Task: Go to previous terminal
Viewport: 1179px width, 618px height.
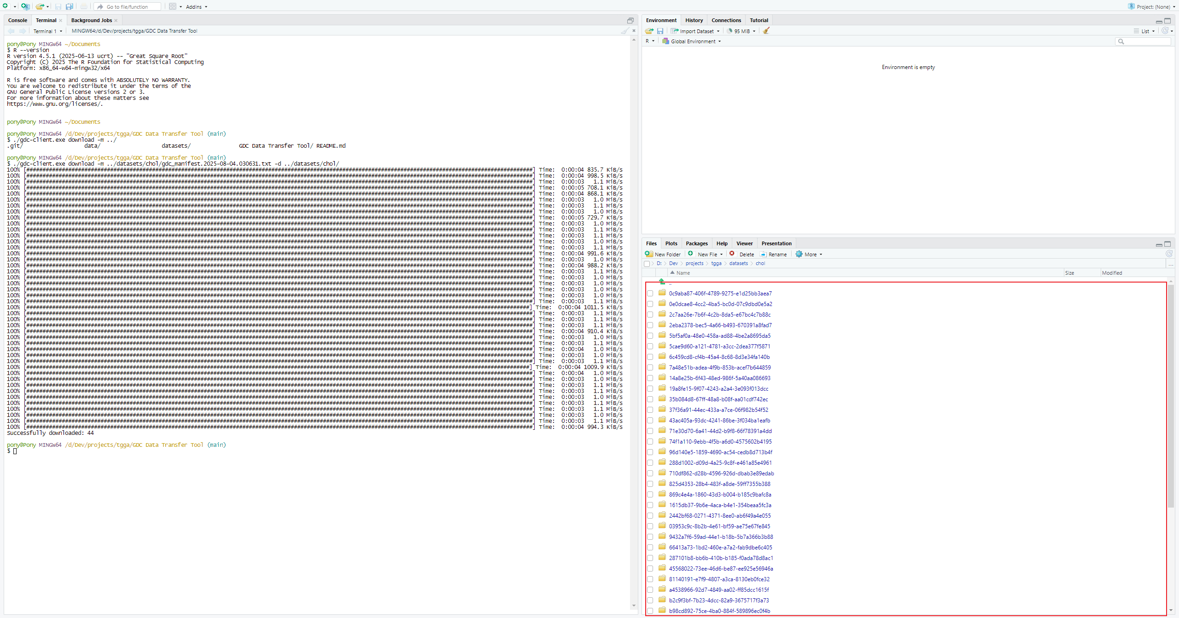Action: pos(11,31)
